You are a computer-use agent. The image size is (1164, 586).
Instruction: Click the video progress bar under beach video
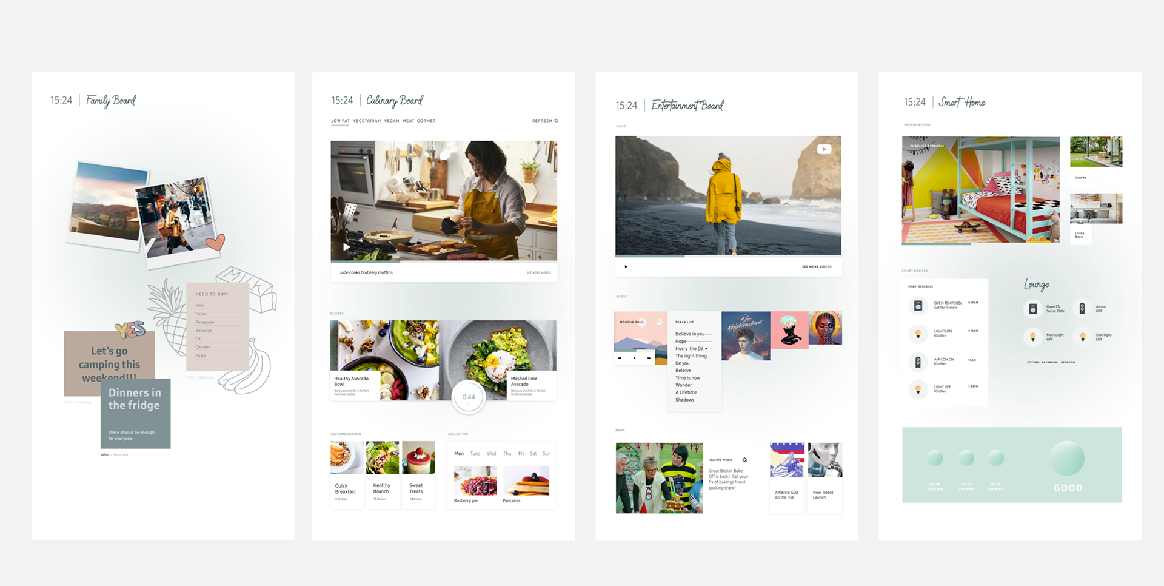pos(728,256)
